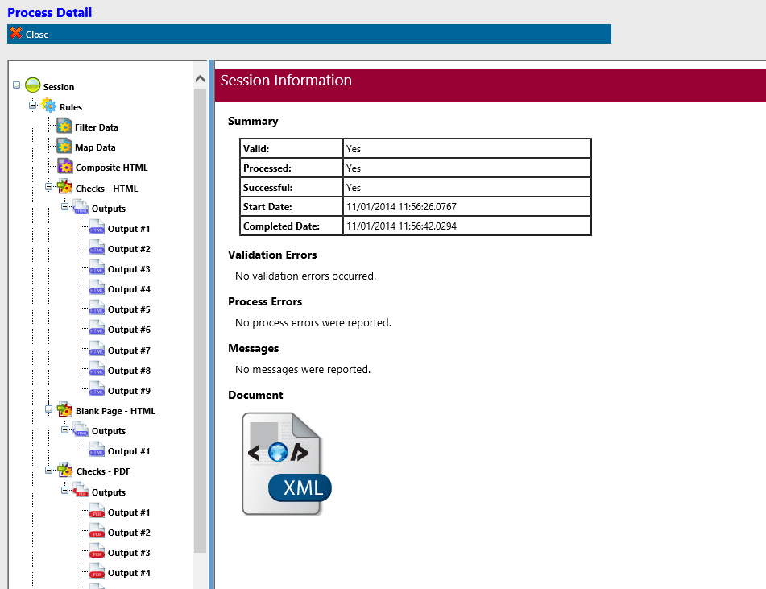
Task: Click the Filter Data rule icon
Action: [64, 127]
